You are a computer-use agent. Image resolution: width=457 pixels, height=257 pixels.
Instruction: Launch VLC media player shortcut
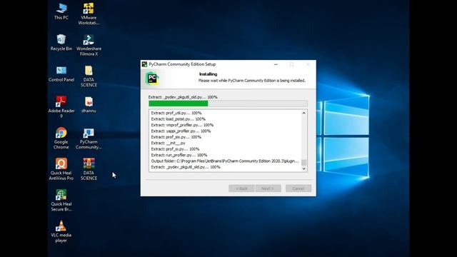tap(61, 231)
